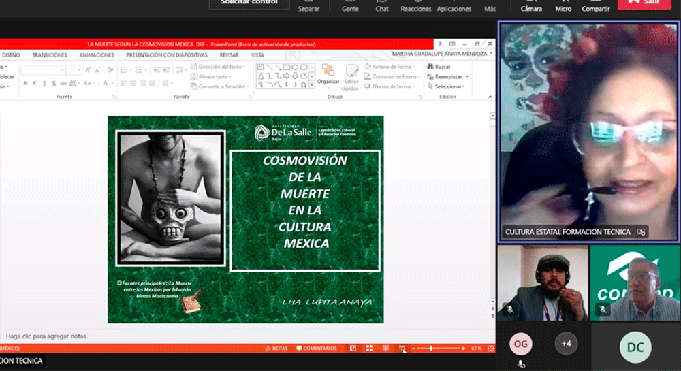Toggle the NOTAS pane in status bar

[276, 349]
